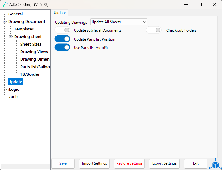Image resolution: width=222 pixels, height=170 pixels.
Task: Click the blue 3D cube icon
Action: (x=215, y=164)
